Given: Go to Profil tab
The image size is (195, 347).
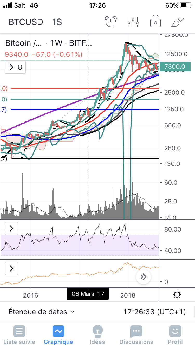Looking at the screenshot, I should click(175, 335).
